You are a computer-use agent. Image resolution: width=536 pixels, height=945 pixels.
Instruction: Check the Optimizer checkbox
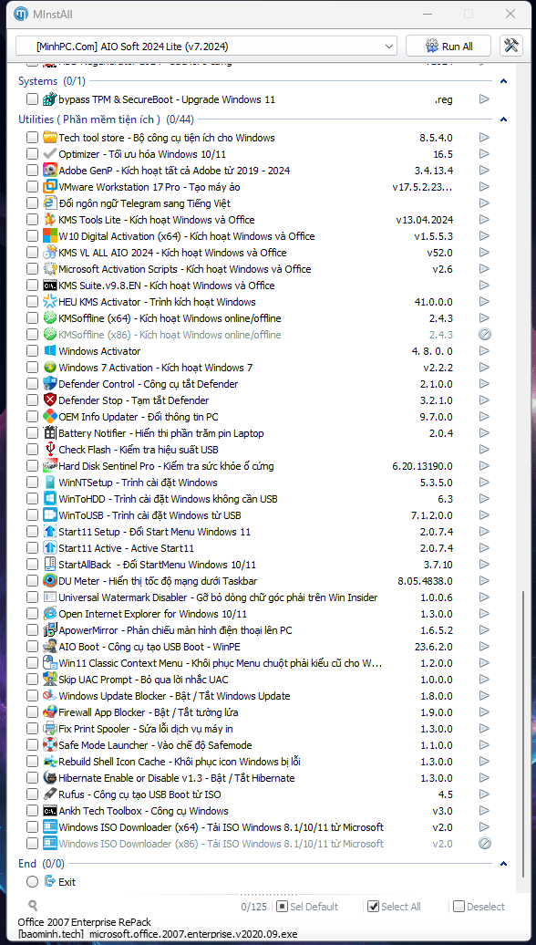[x=32, y=153]
